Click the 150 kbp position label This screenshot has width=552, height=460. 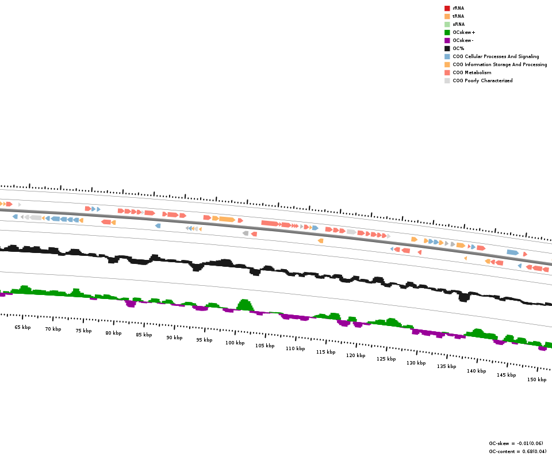(536, 379)
